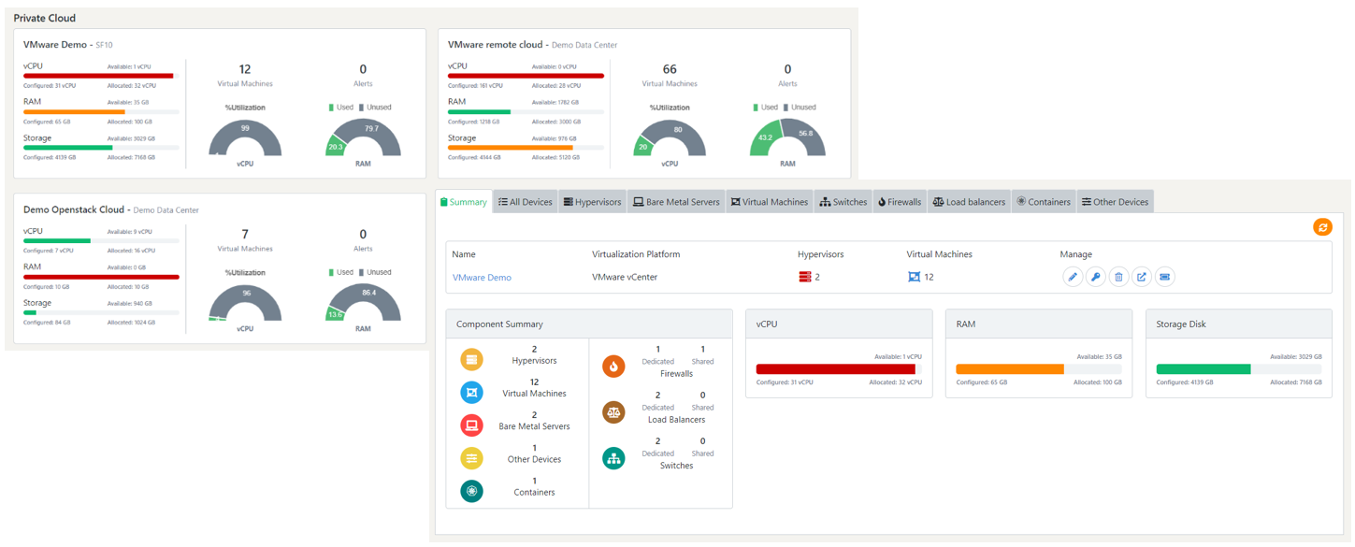Click the orange bar in the RAM panel
This screenshot has height=547, width=1355.
click(x=1010, y=369)
